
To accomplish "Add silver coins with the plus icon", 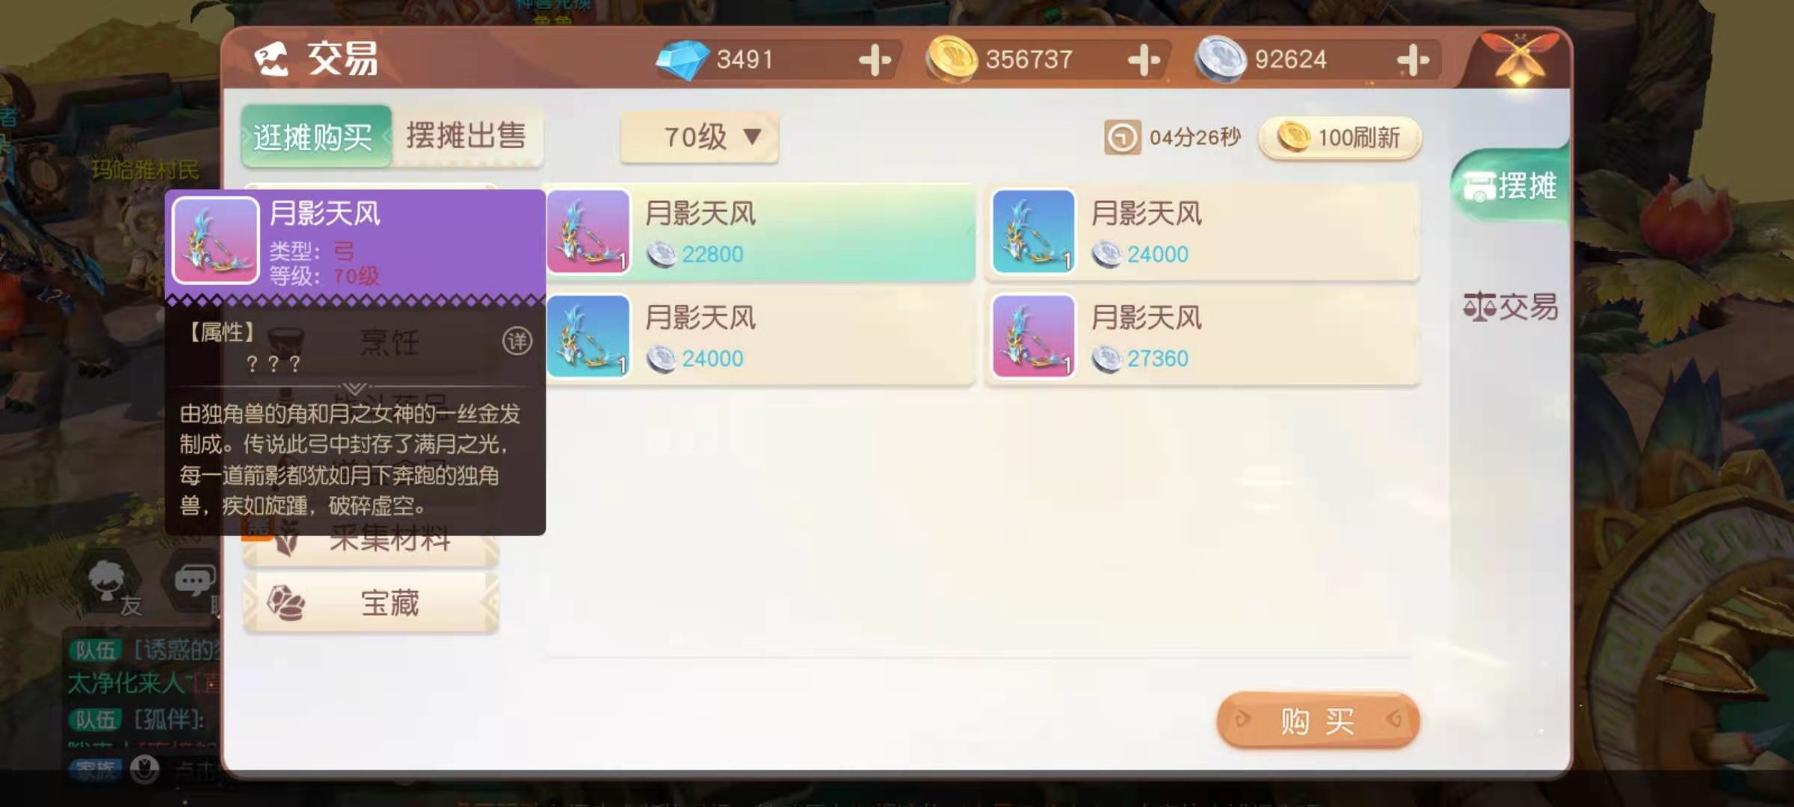I will tap(1413, 60).
